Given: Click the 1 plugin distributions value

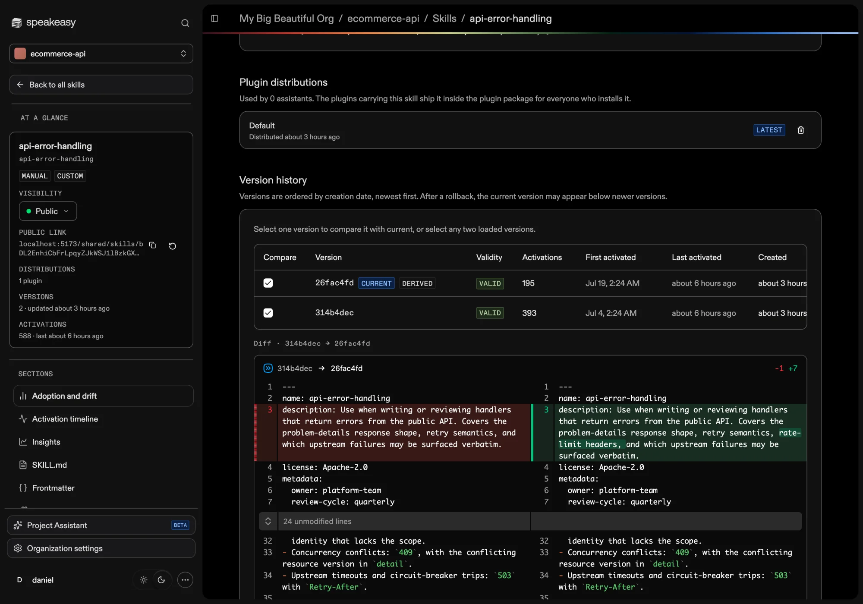Looking at the screenshot, I should pyautogui.click(x=30, y=280).
